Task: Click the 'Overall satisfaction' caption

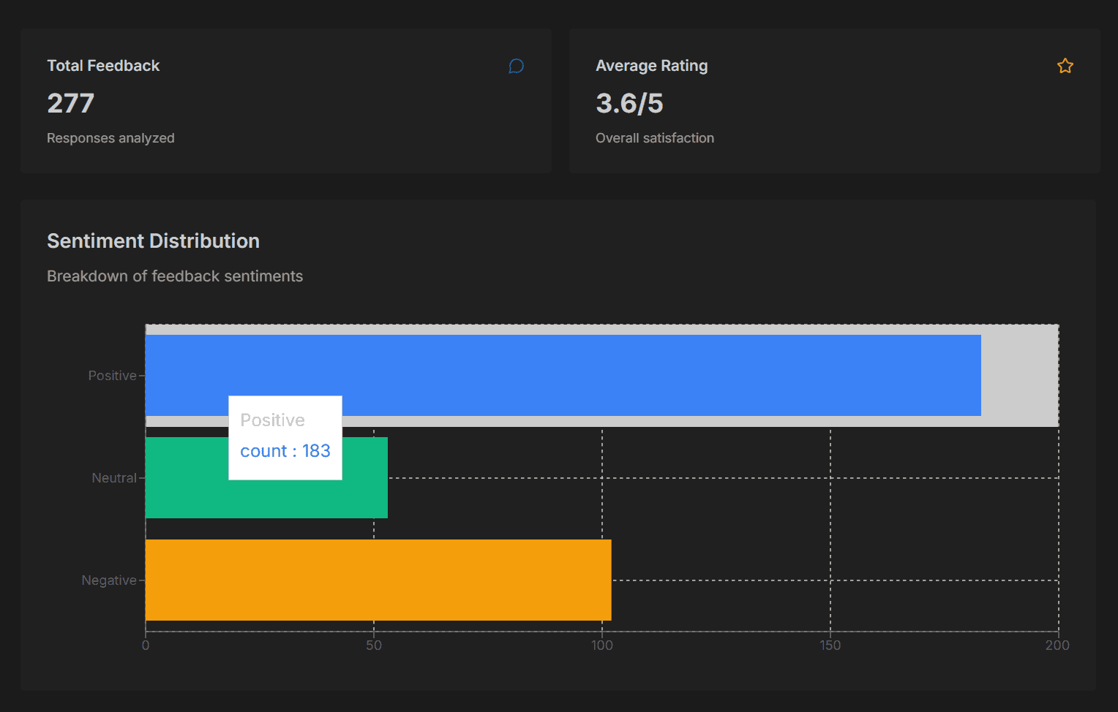Action: click(654, 138)
